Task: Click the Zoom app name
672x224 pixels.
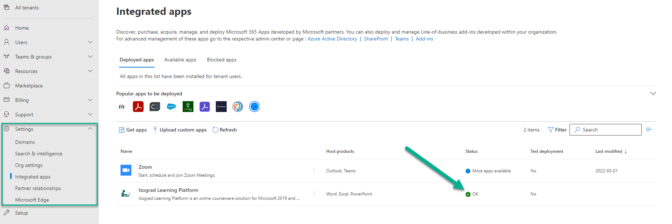Action: [x=145, y=167]
